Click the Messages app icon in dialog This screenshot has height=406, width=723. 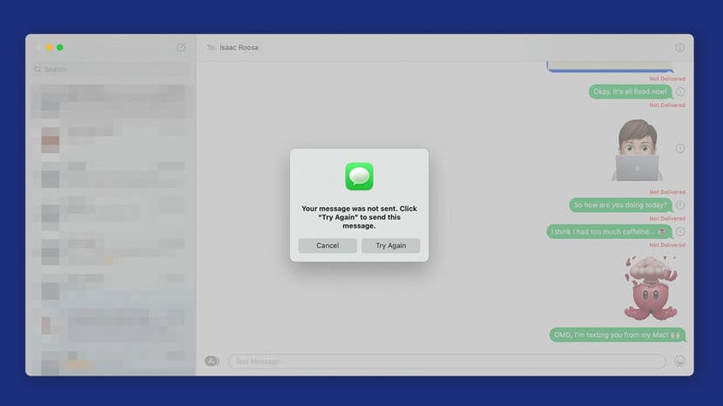[359, 176]
